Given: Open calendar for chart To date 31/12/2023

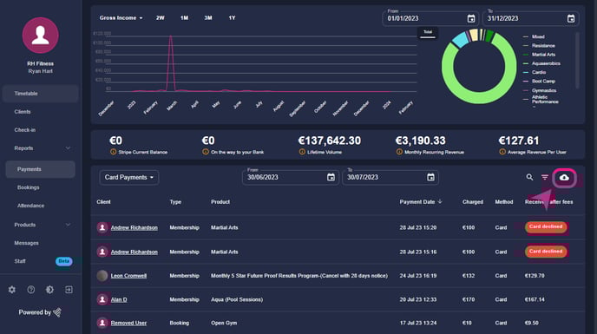Looking at the screenshot, I should [x=571, y=18].
